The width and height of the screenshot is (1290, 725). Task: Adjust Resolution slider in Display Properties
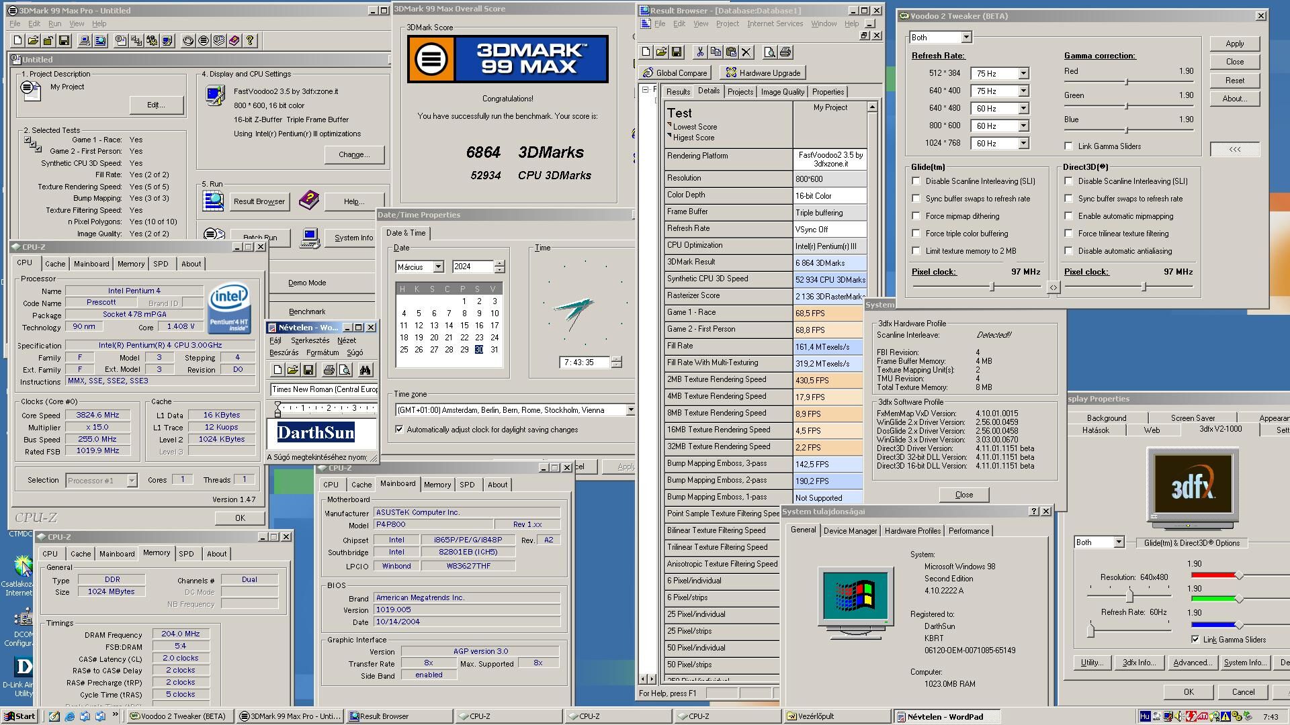1129,595
